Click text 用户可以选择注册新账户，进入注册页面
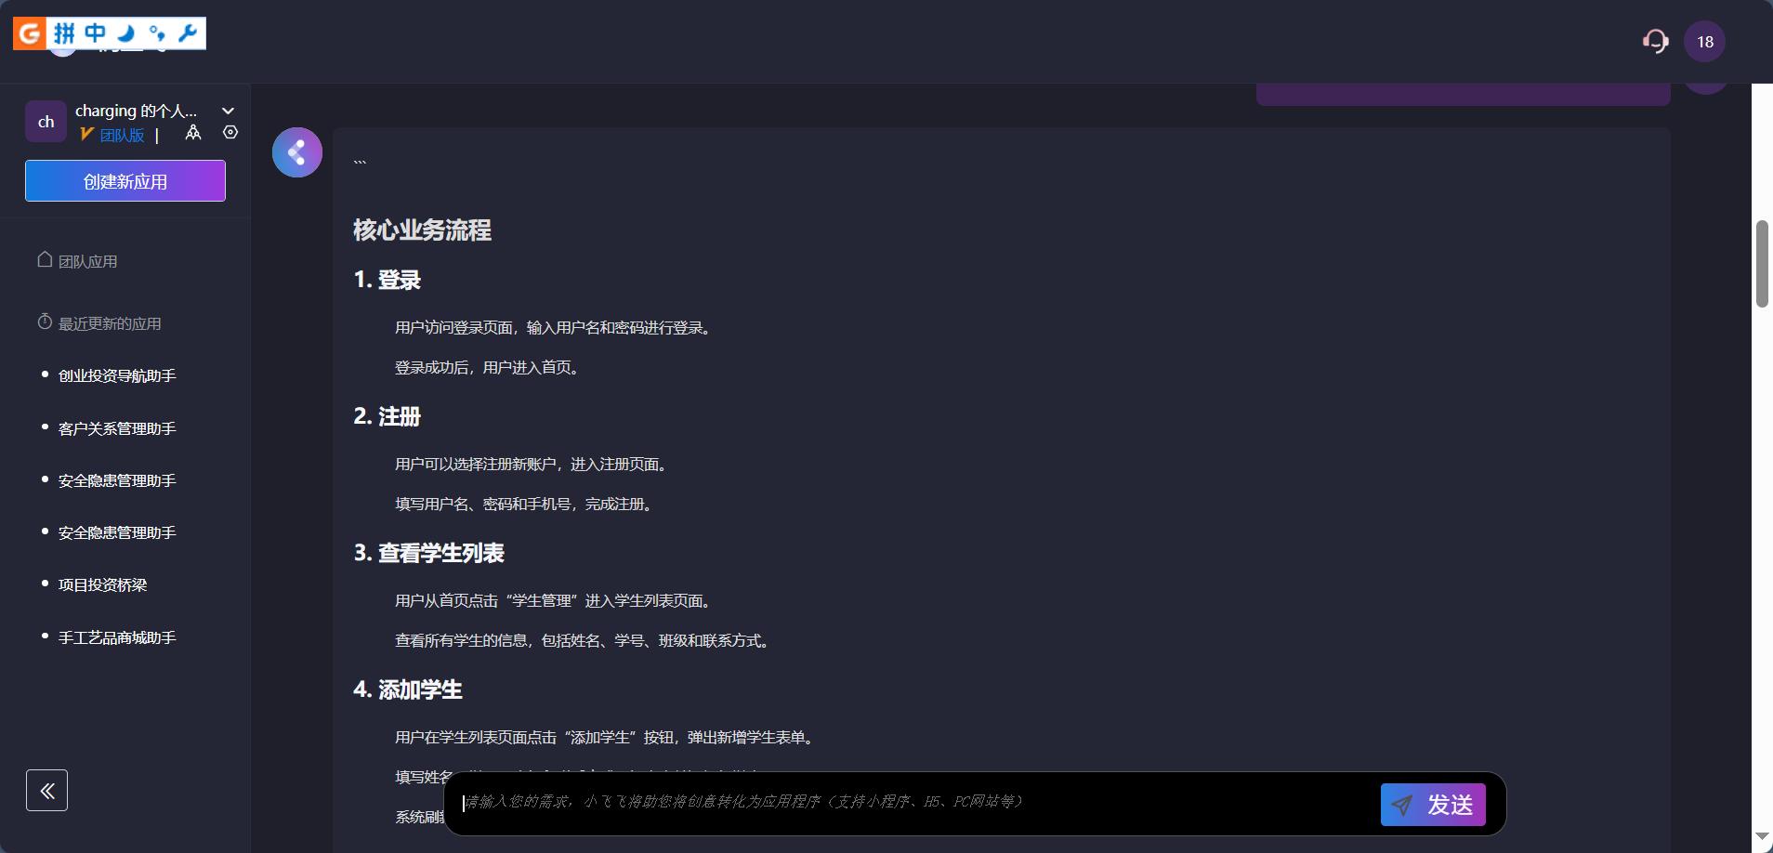The height and width of the screenshot is (853, 1773). (x=533, y=465)
